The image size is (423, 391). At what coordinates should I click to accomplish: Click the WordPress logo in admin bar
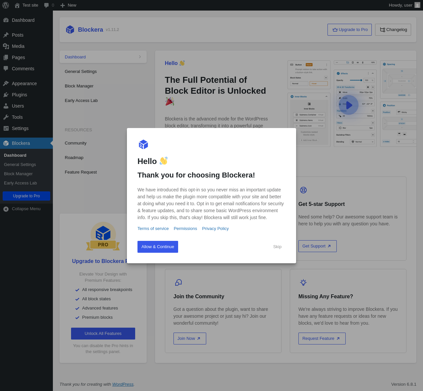6,5
